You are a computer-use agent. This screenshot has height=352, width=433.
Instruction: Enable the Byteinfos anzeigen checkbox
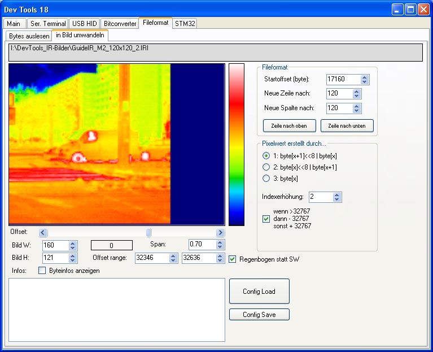pos(42,271)
